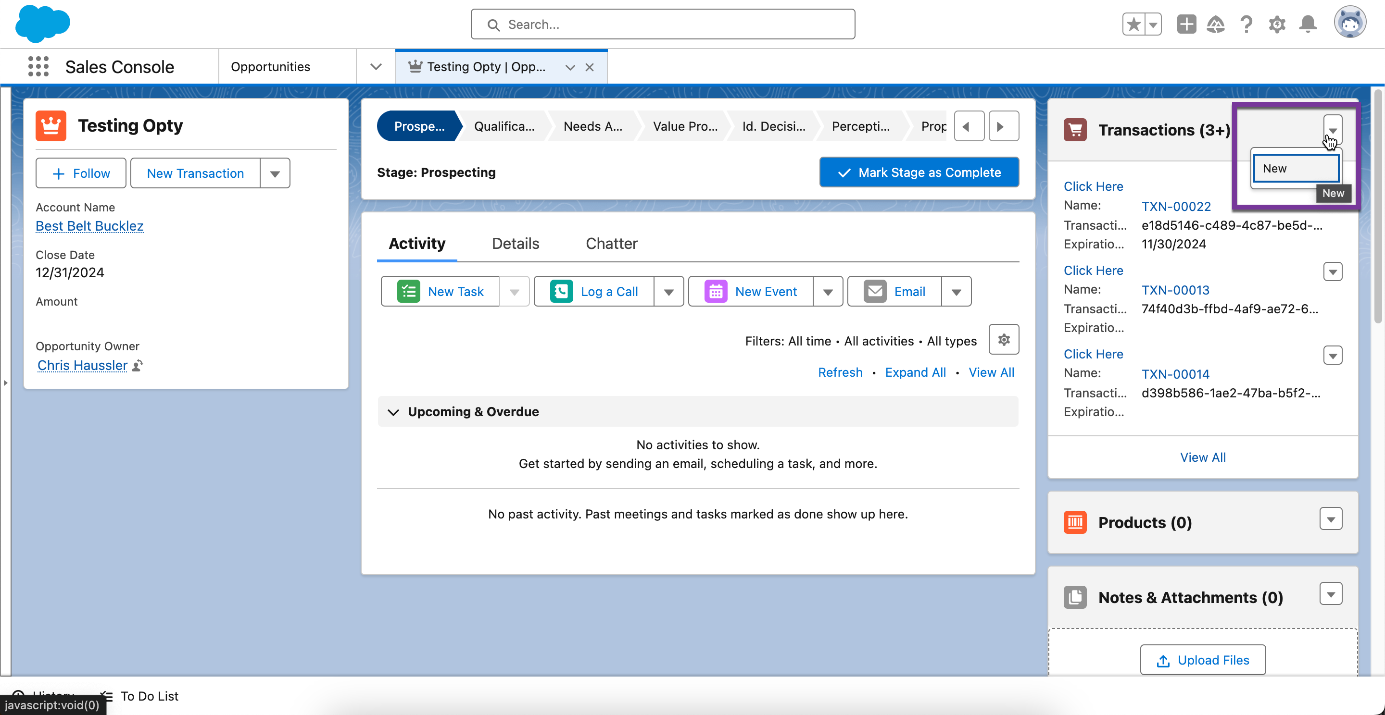This screenshot has width=1385, height=715.
Task: Switch to the Activity tab
Action: coord(416,243)
